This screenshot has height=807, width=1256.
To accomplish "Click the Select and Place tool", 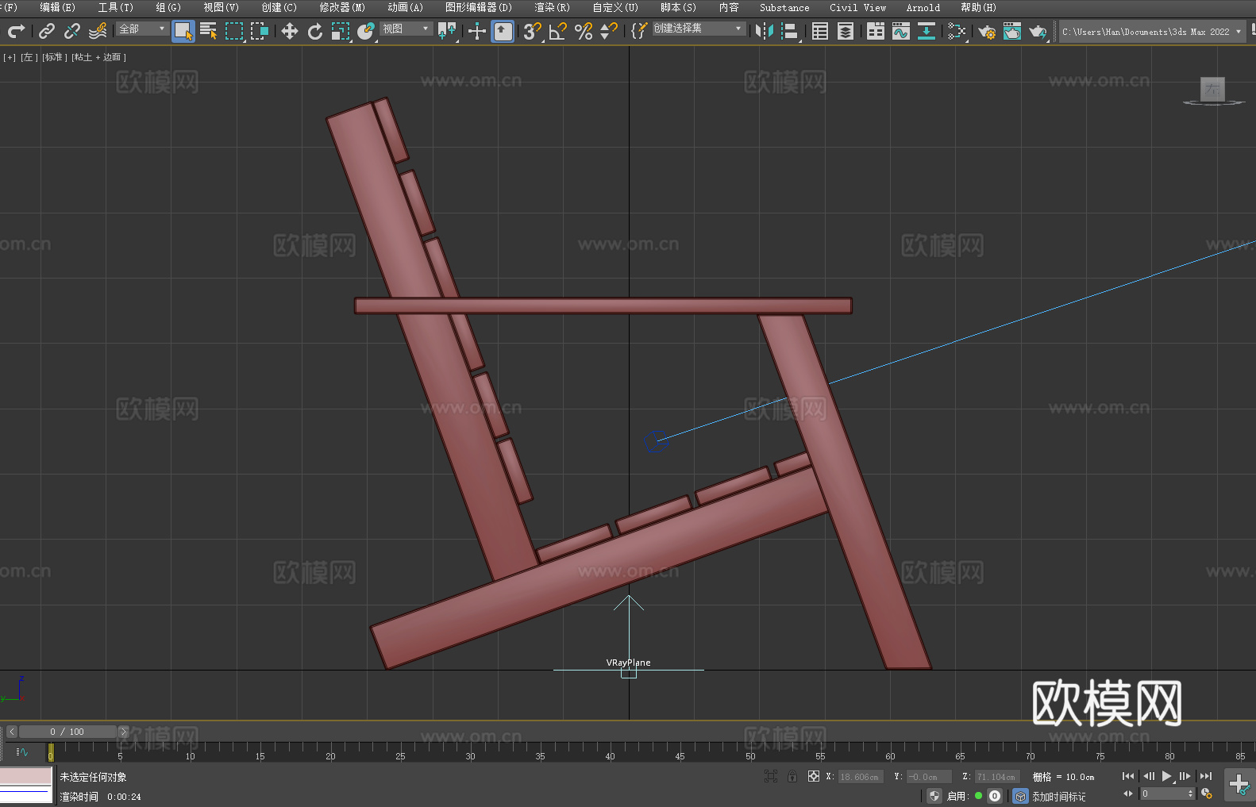I will [x=366, y=31].
